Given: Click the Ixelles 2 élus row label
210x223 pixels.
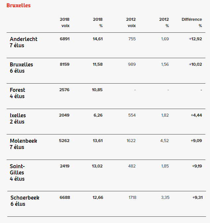Looking at the screenshot, I should 18,119.
